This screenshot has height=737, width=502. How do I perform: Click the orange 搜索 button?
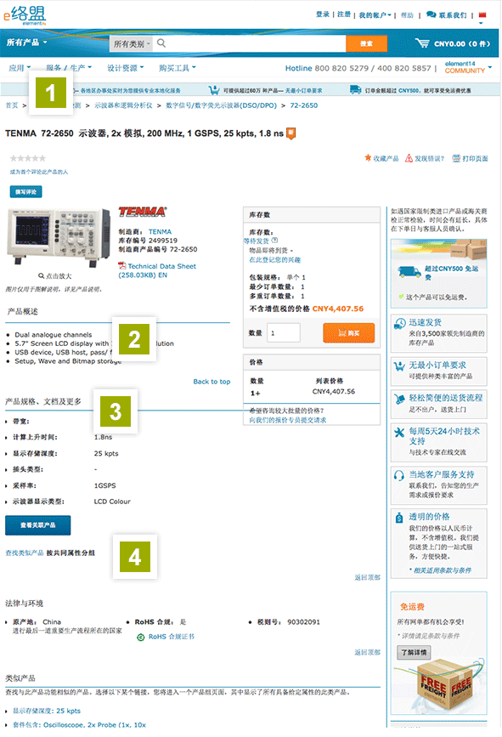[x=367, y=43]
